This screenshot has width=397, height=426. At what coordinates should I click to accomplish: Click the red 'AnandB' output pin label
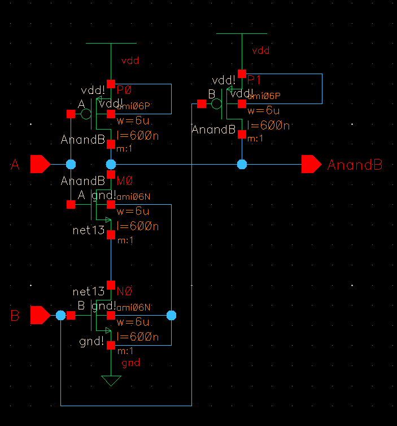tap(355, 165)
